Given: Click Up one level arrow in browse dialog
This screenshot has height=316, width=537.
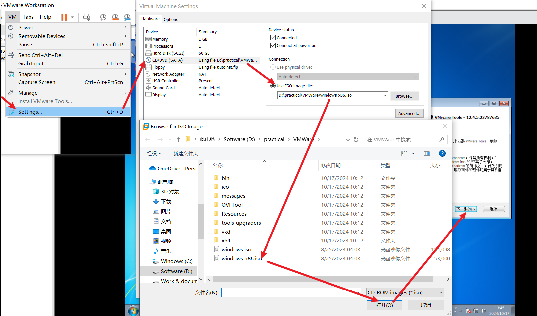Looking at the screenshot, I should [179, 140].
